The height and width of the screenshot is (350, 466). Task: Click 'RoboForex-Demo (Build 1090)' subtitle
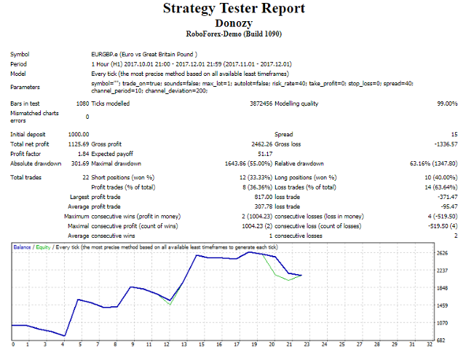tap(234, 34)
